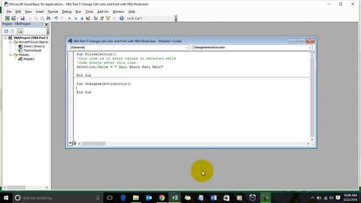361x203 pixels.
Task: Run the macro with the play icon
Action: pos(69,18)
